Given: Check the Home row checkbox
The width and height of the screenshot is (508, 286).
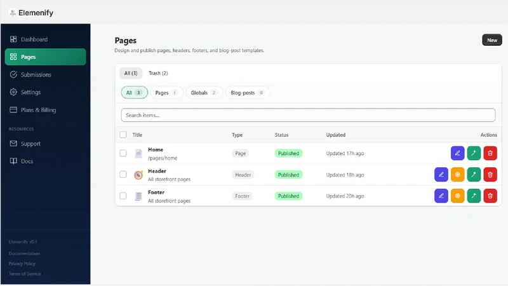Looking at the screenshot, I should (123, 153).
